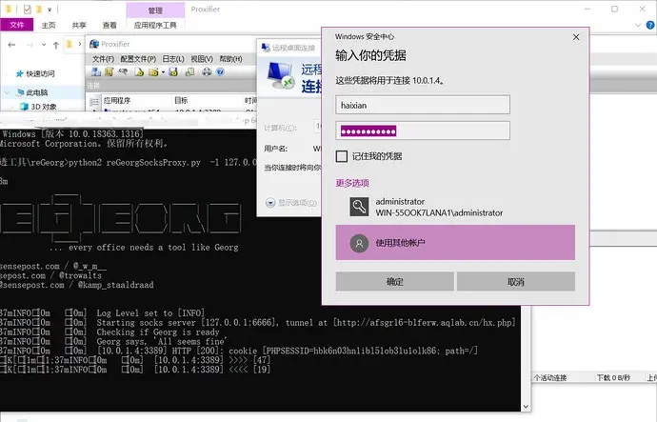Click the Proxifier import/export profile toolbar icon
657x422 pixels.
coord(189,72)
